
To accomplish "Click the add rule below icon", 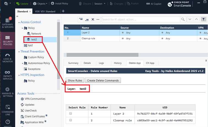I will pyautogui.click(x=87, y=20).
